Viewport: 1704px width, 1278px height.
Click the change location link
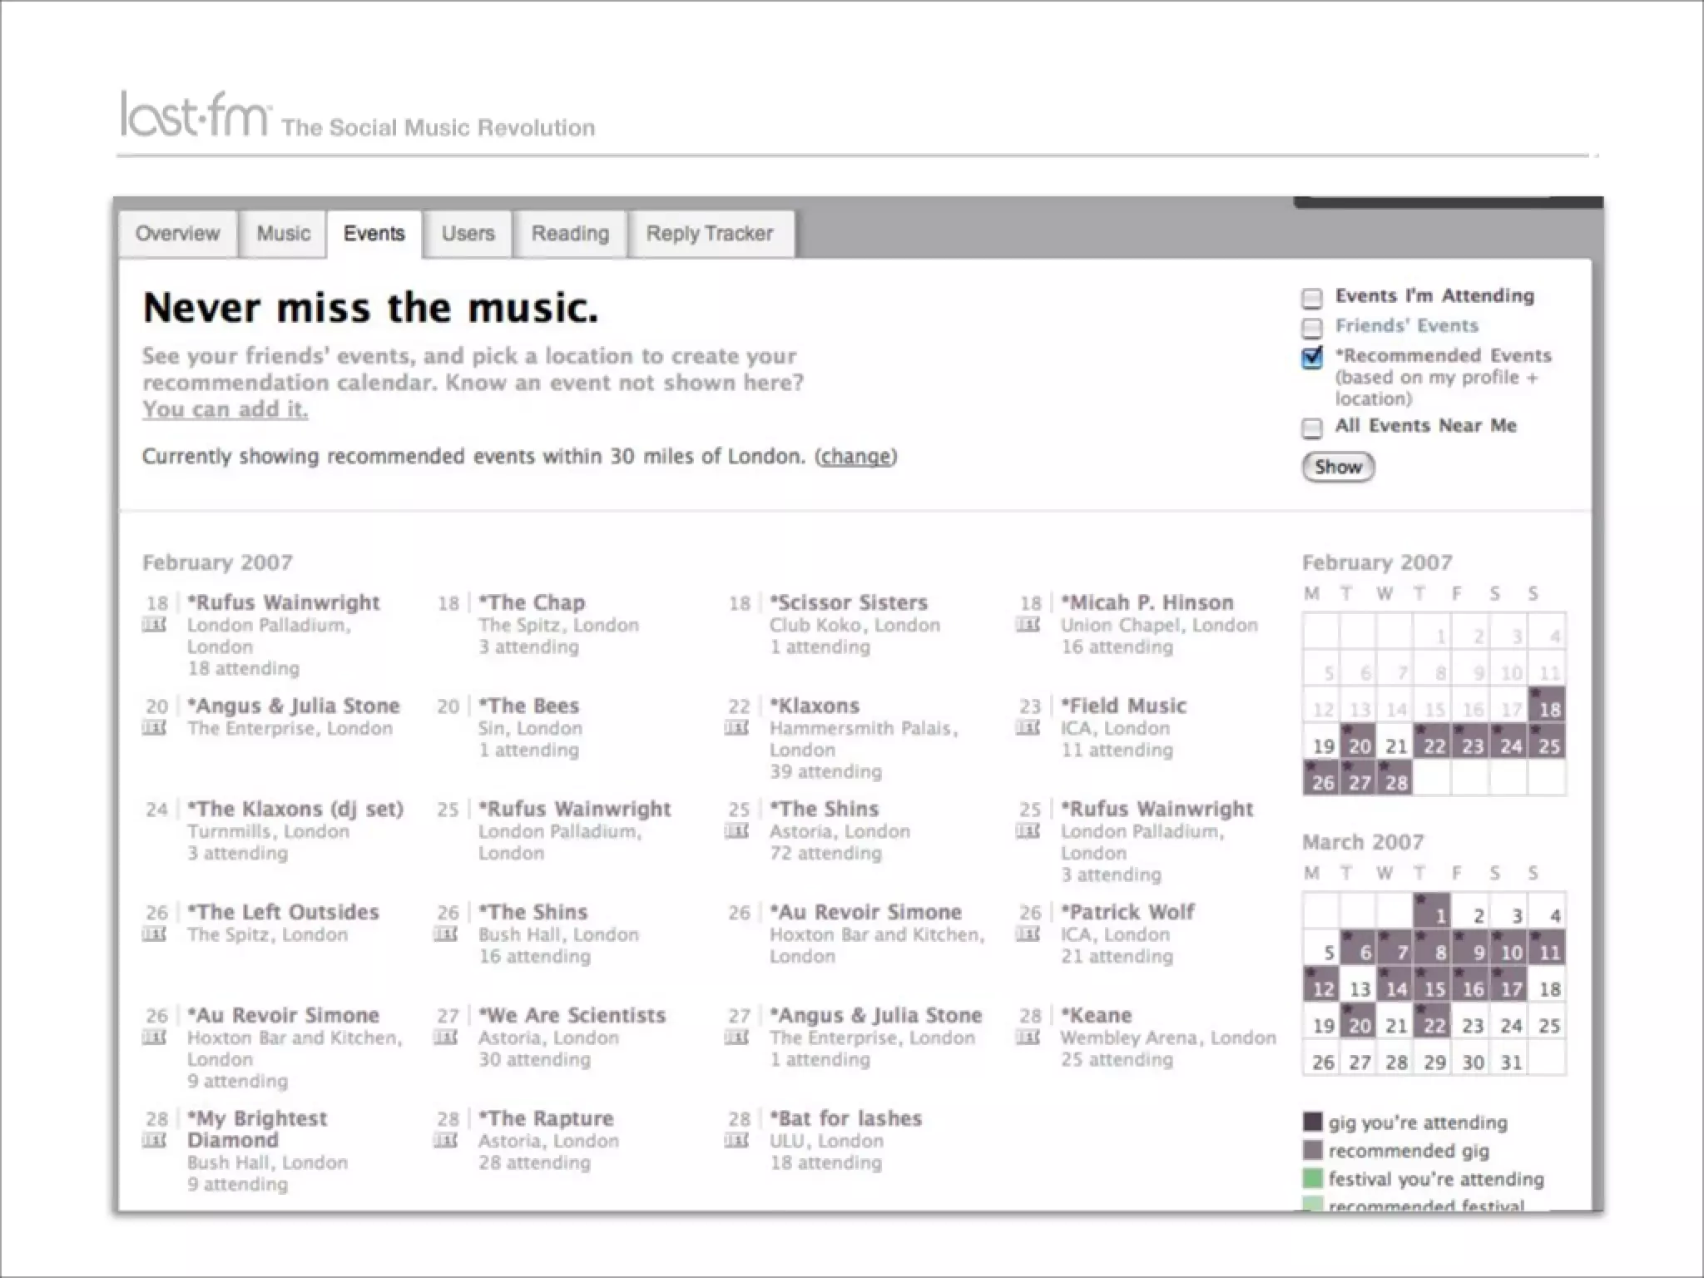pyautogui.click(x=856, y=457)
